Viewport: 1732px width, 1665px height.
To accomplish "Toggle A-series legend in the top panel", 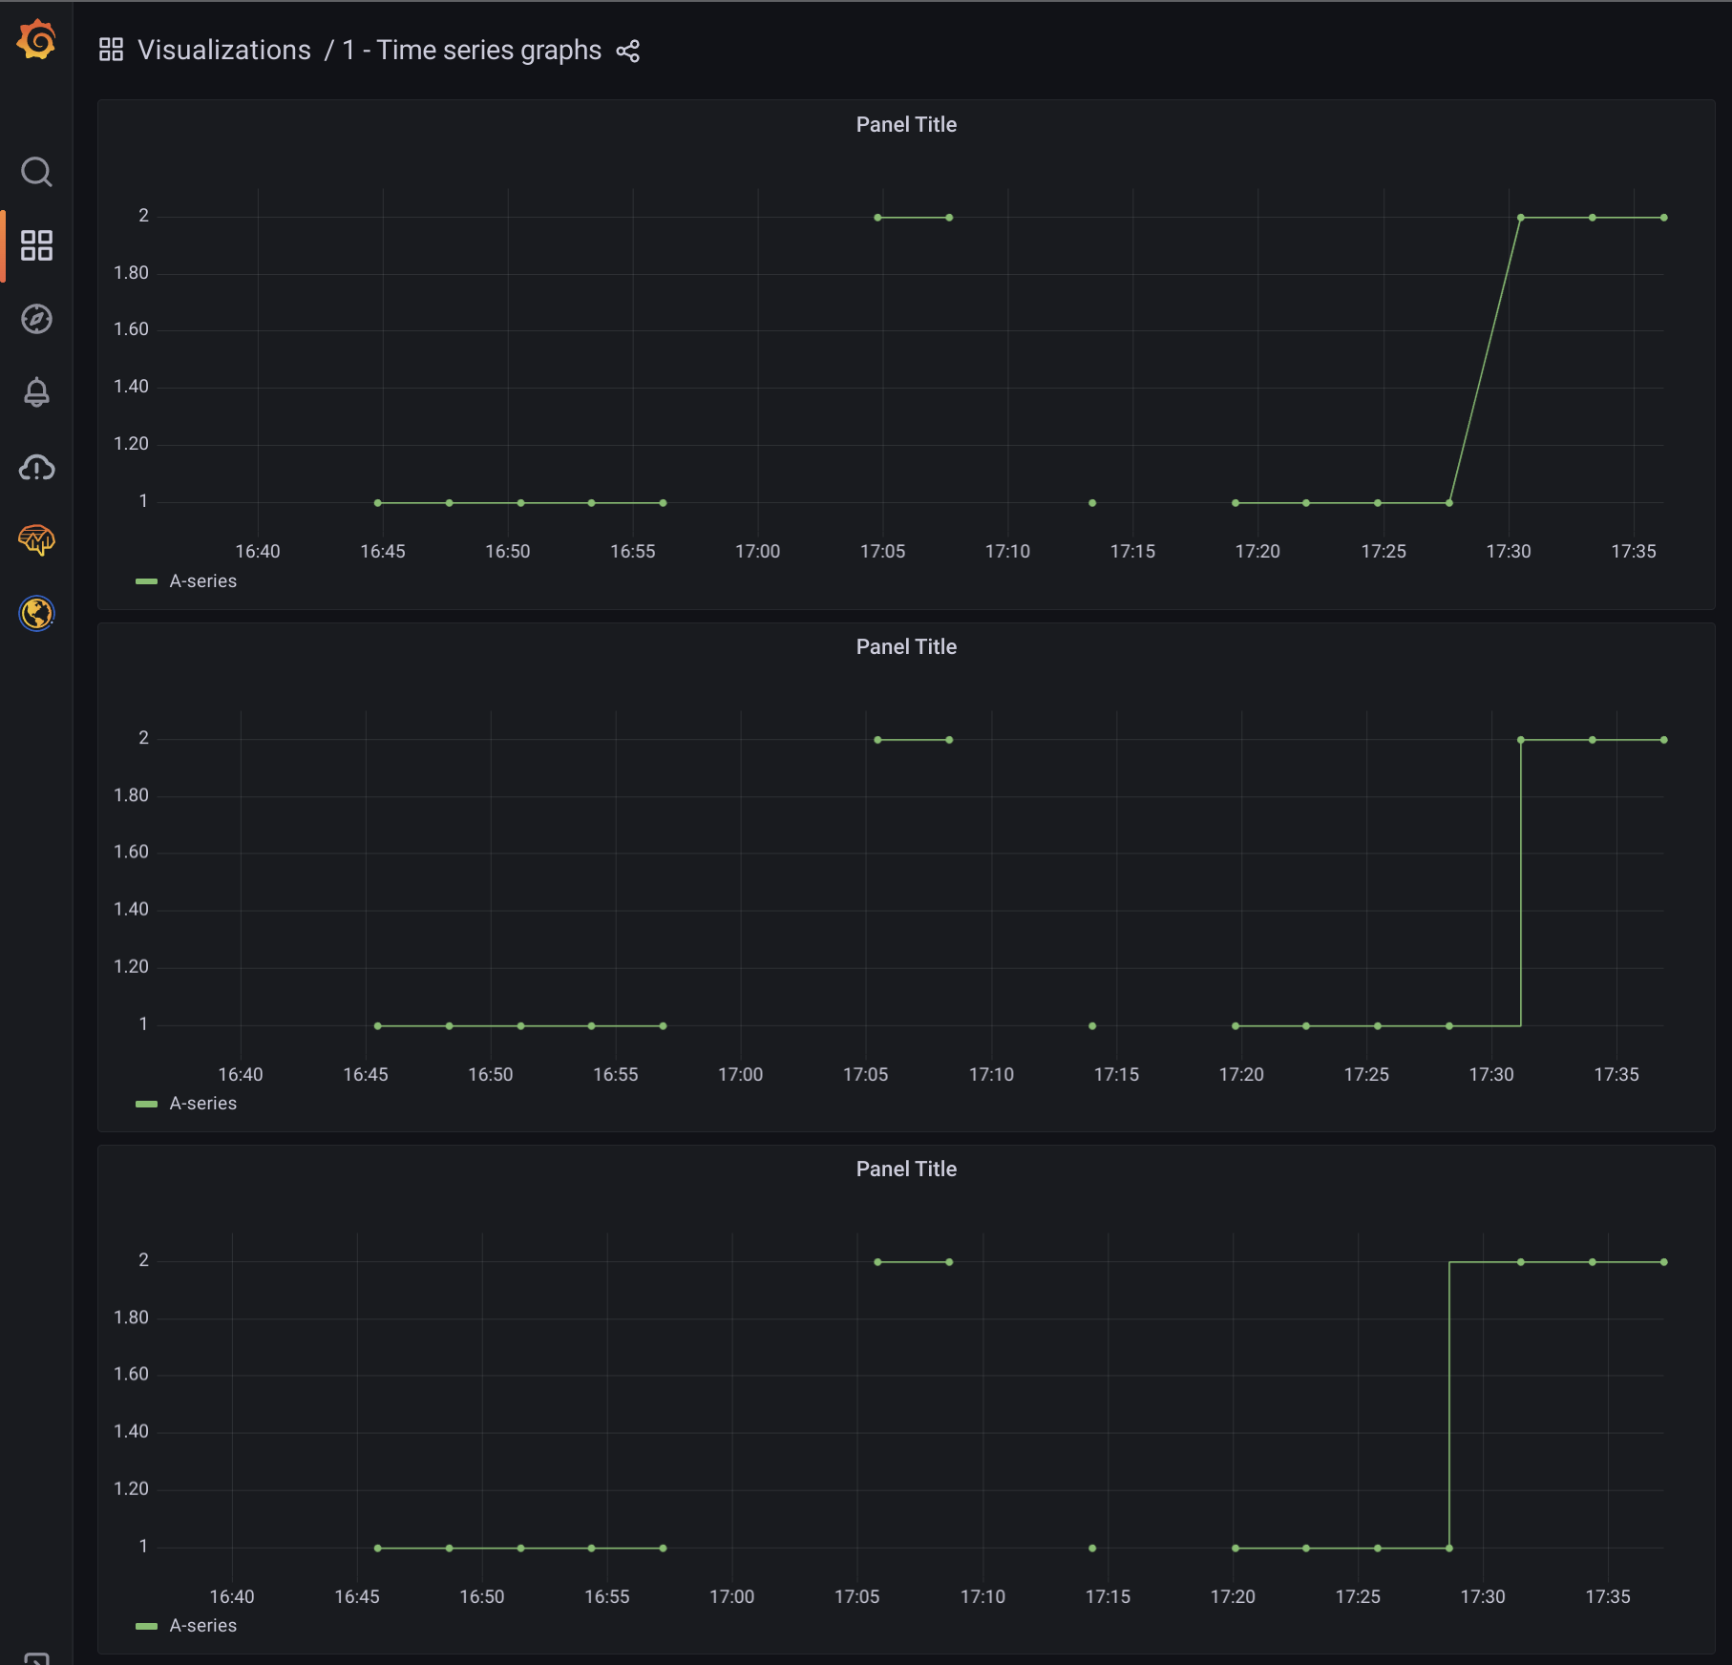I will pos(201,580).
